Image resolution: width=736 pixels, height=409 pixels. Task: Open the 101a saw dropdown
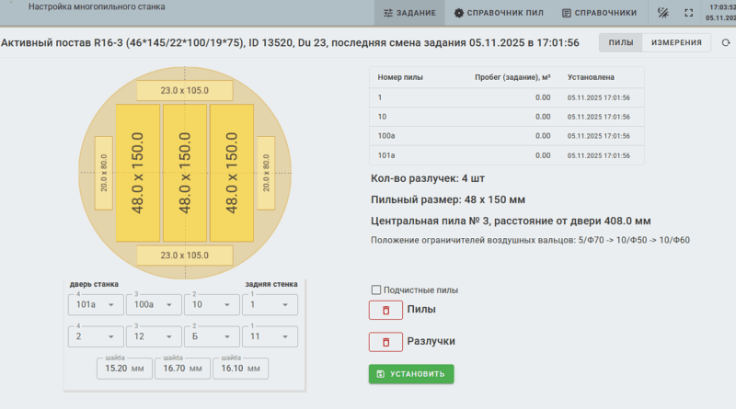tap(96, 305)
